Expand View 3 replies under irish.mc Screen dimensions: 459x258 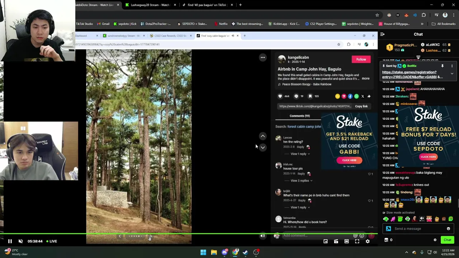tap(301, 181)
